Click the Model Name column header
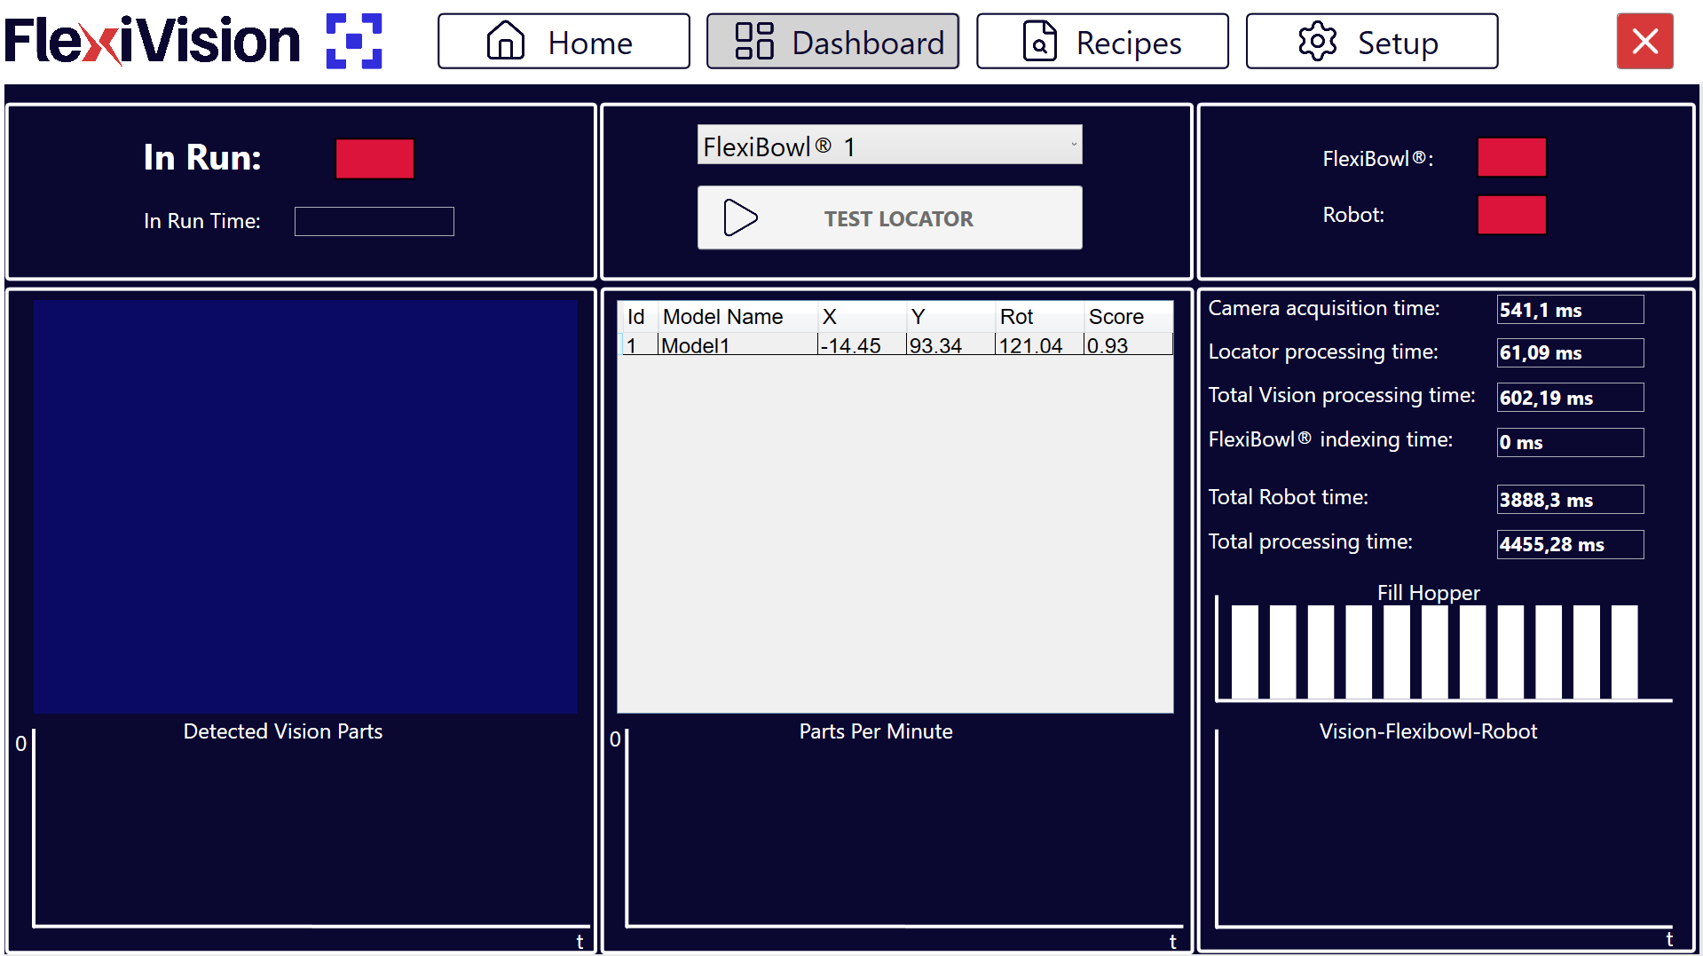The image size is (1703, 956). point(737,317)
